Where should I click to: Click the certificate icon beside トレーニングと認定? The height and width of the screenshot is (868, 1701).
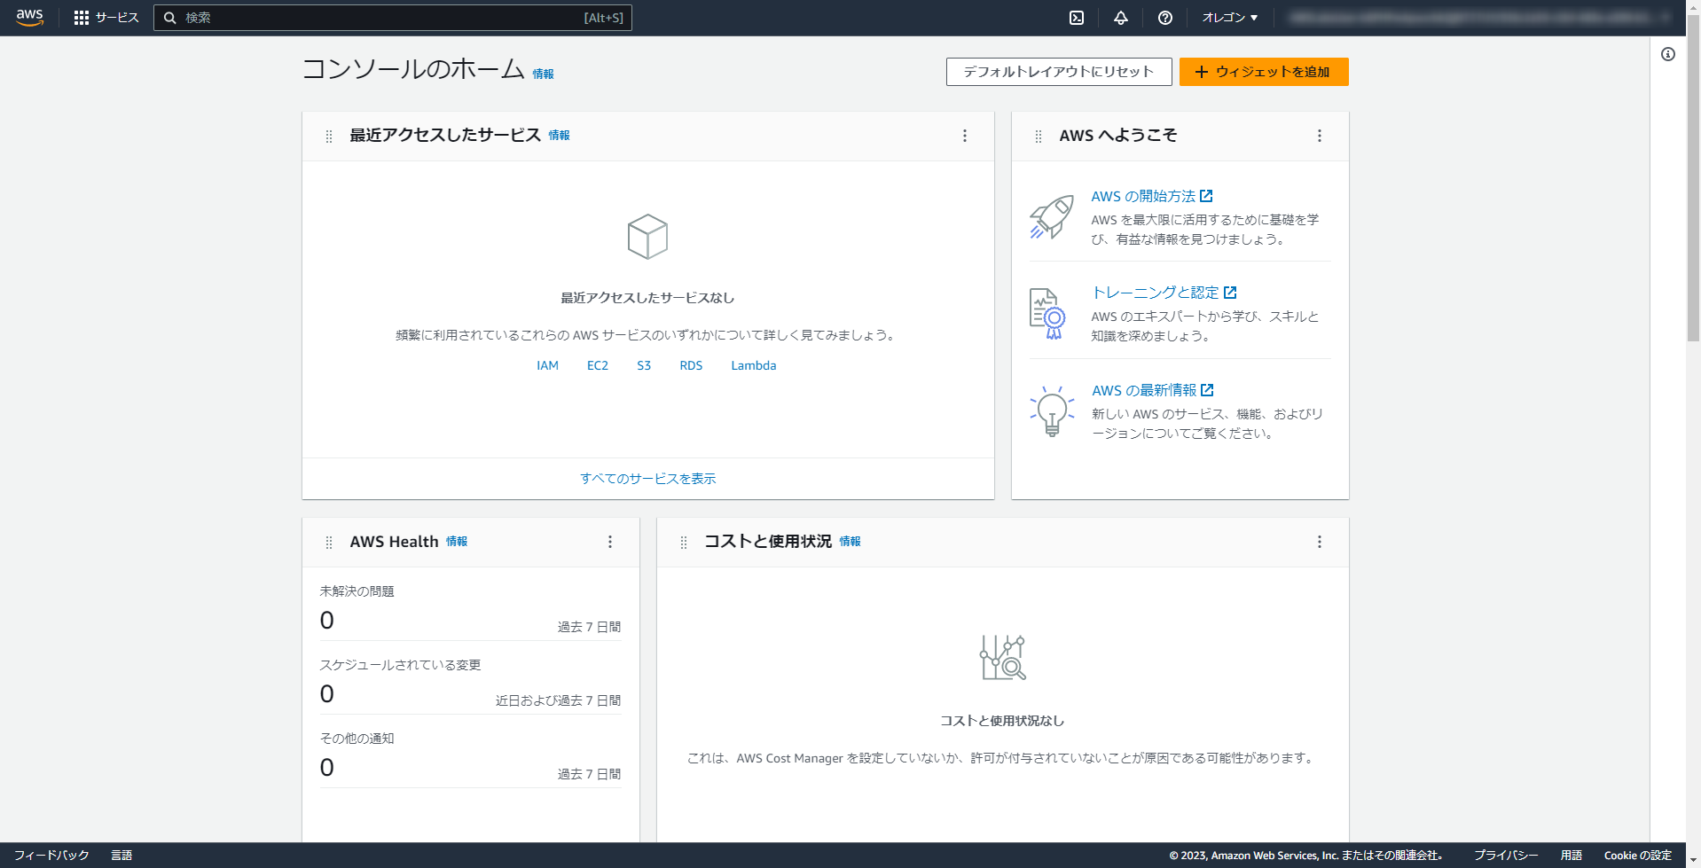pyautogui.click(x=1046, y=313)
